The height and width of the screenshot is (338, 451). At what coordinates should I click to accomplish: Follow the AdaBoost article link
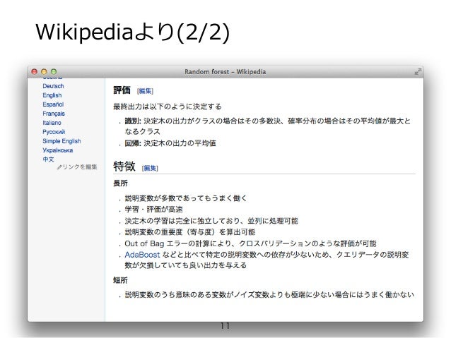coord(142,255)
